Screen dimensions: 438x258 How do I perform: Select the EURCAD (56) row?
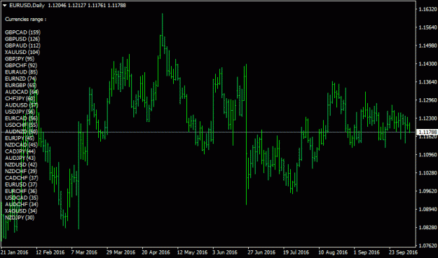coord(21,118)
